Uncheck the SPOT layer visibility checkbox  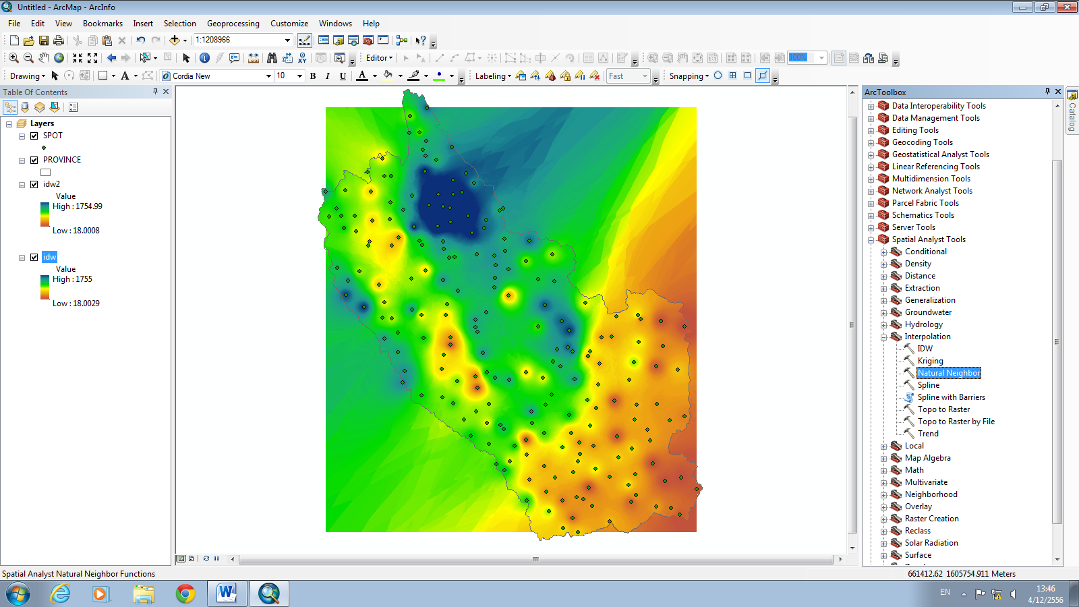34,136
